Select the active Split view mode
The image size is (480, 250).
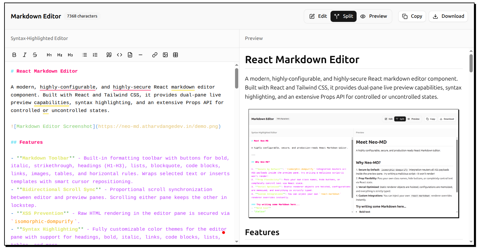(343, 16)
